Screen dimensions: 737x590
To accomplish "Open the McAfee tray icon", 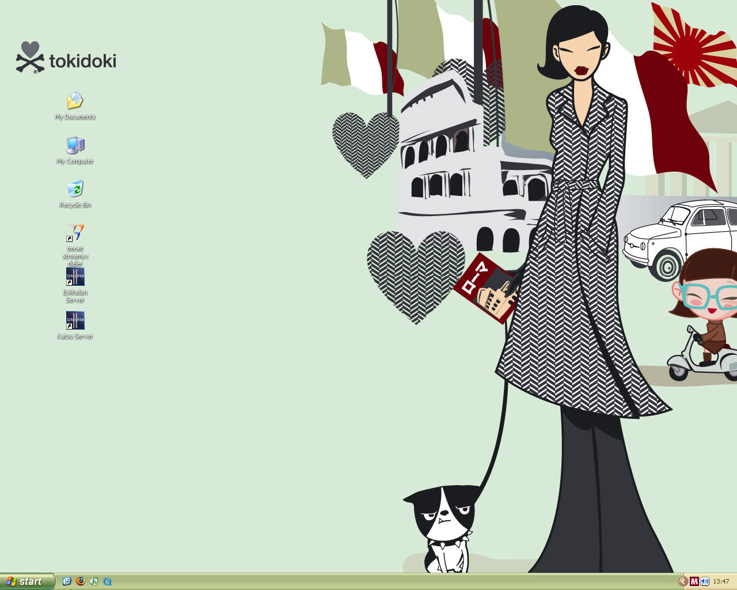I will 694,581.
